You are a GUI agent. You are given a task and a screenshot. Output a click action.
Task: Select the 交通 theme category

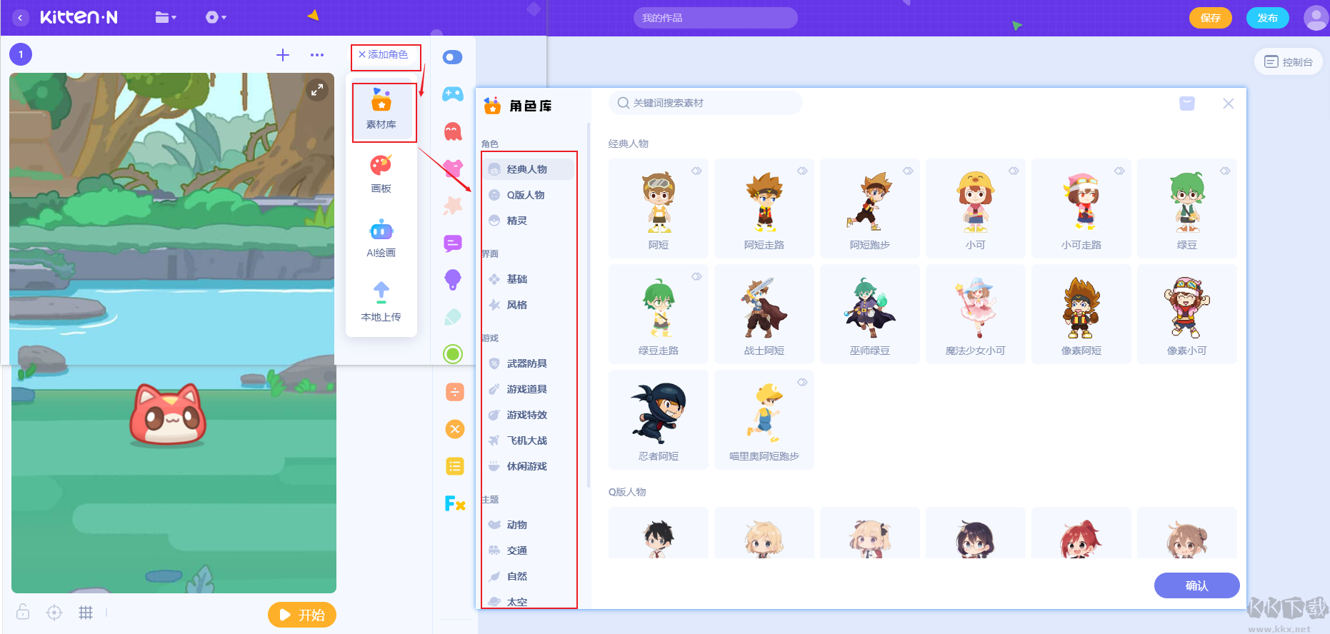pyautogui.click(x=529, y=550)
